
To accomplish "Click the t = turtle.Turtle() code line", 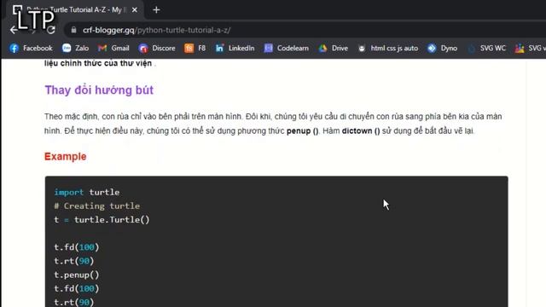I will [x=102, y=220].
